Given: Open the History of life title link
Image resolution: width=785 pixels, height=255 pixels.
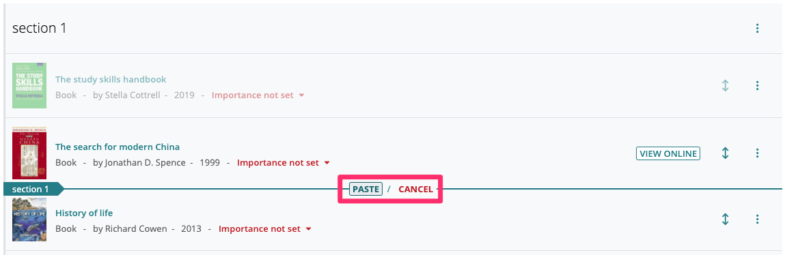Looking at the screenshot, I should pos(84,213).
